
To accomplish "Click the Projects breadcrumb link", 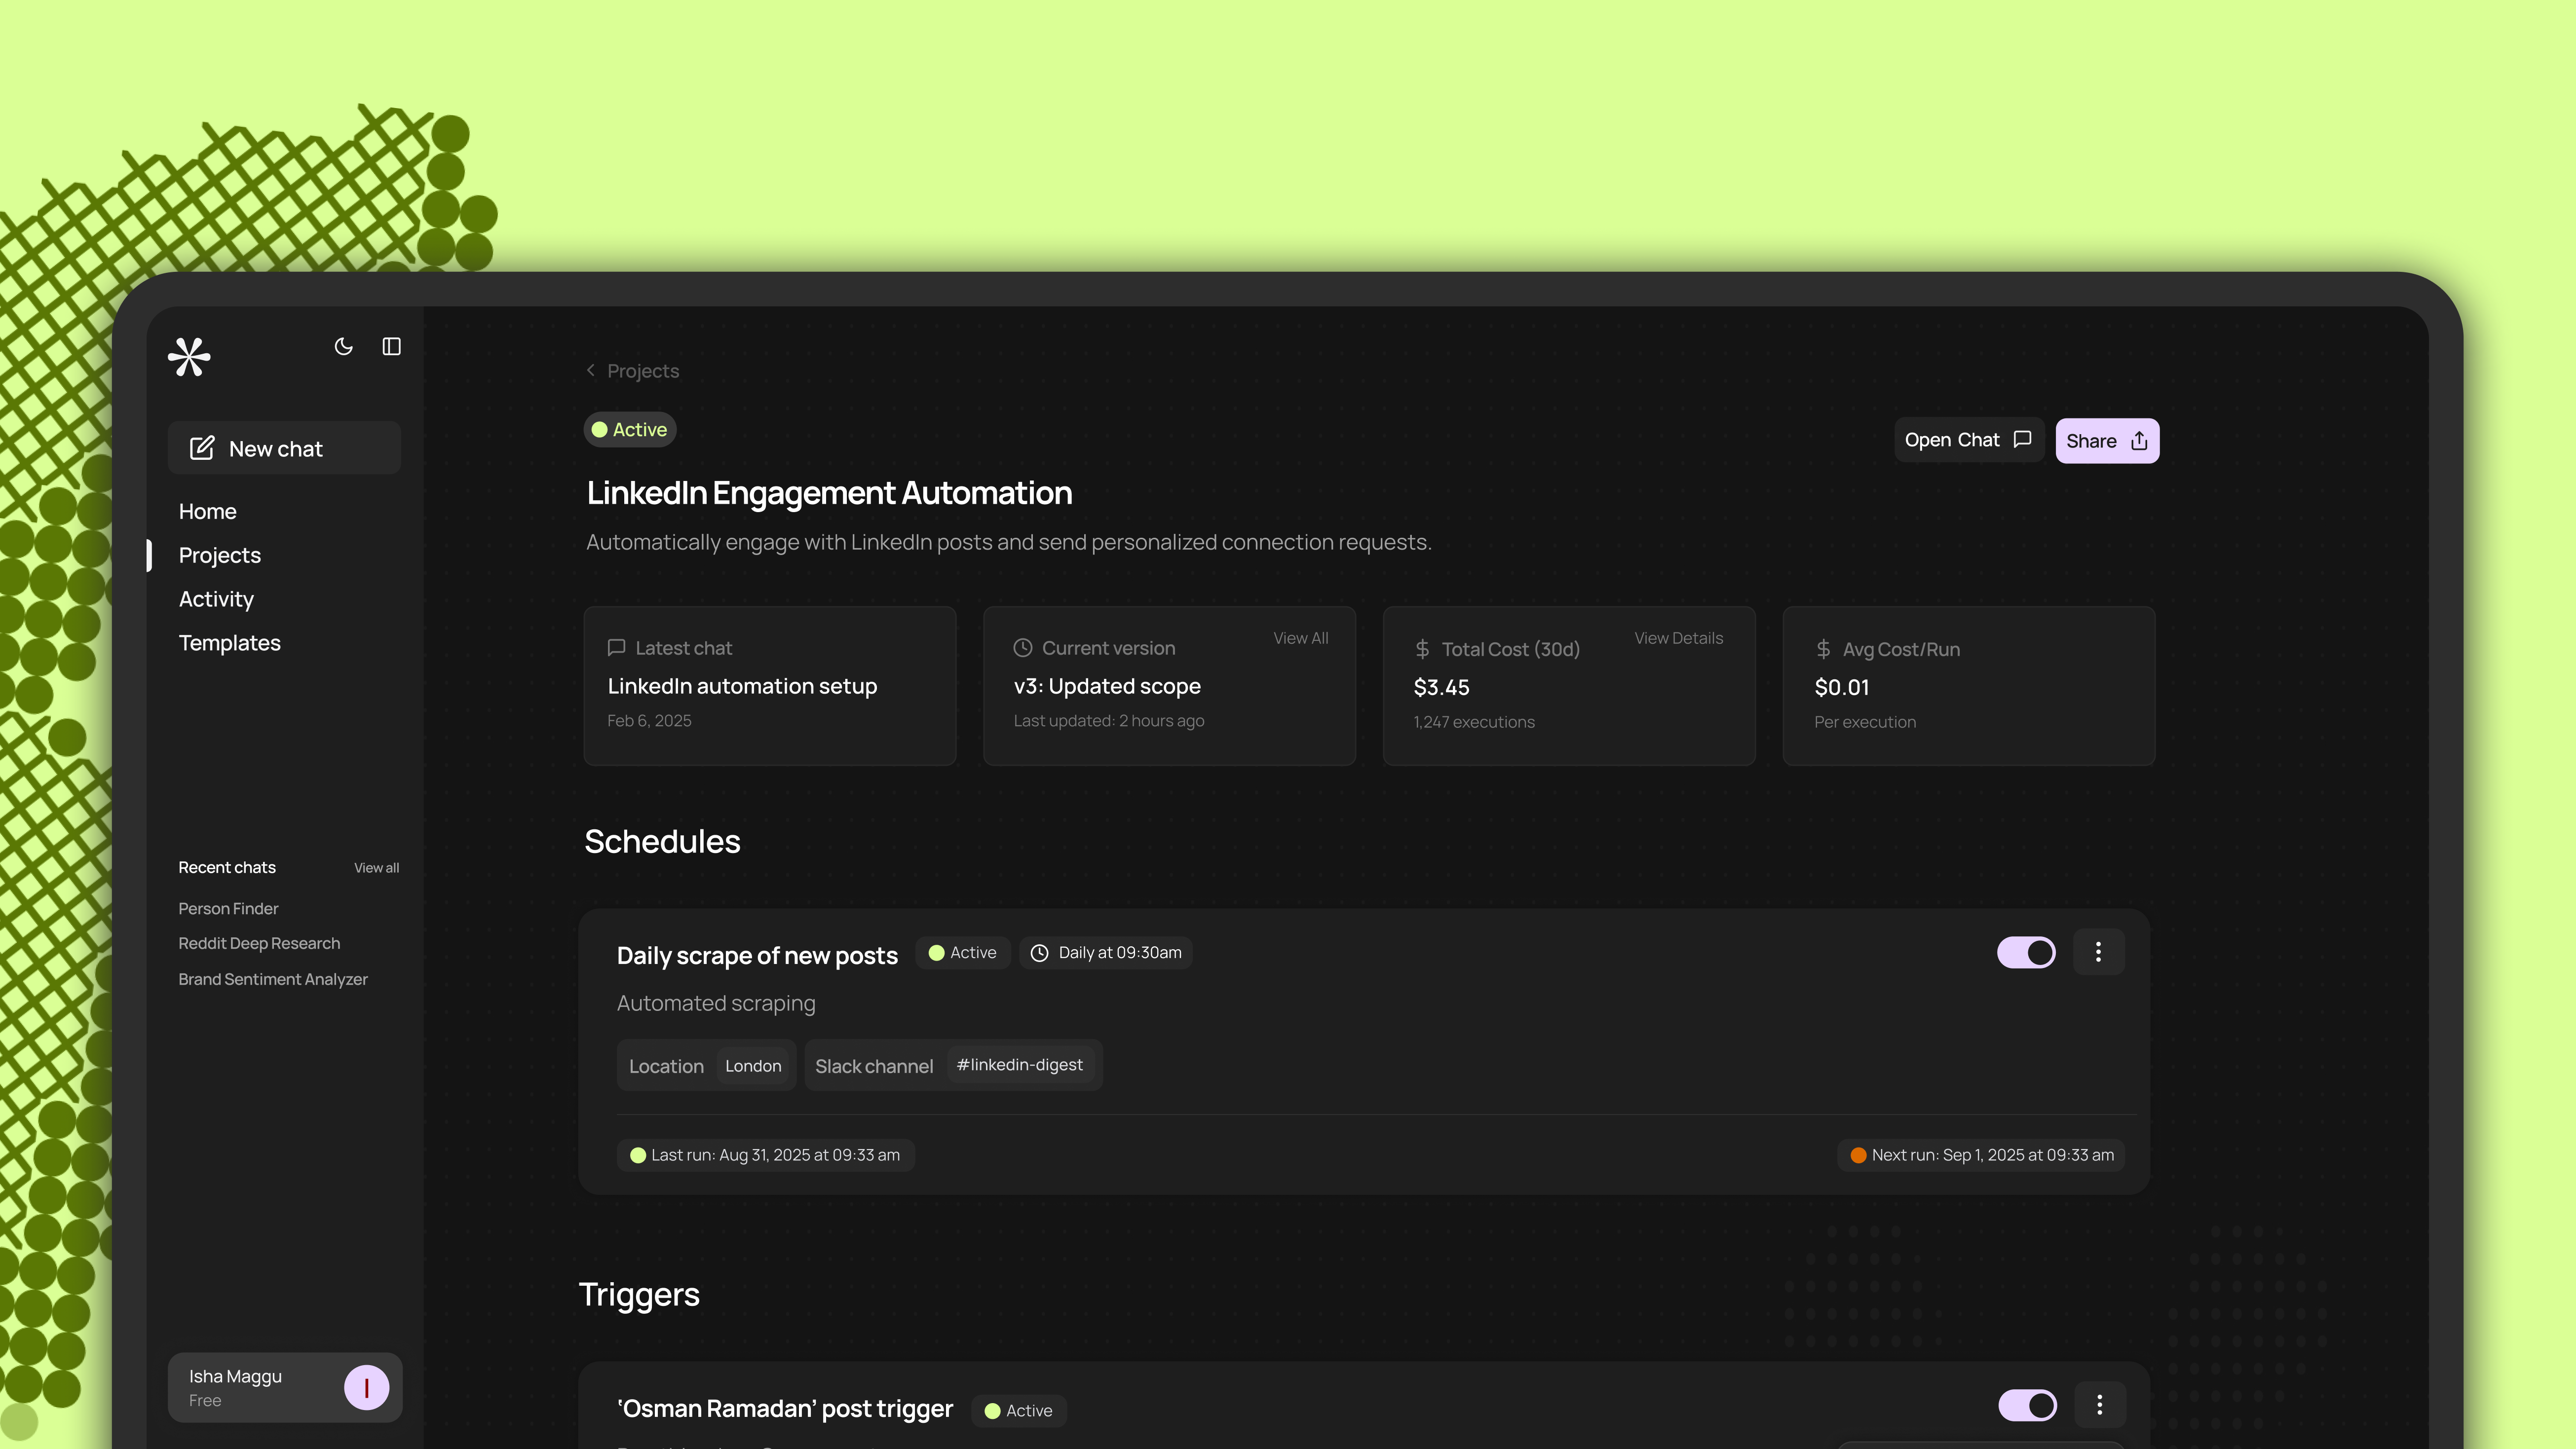I will pyautogui.click(x=643, y=371).
